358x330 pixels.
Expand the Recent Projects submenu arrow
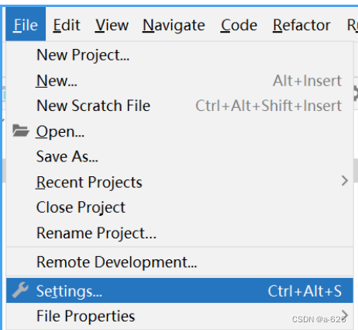point(345,181)
